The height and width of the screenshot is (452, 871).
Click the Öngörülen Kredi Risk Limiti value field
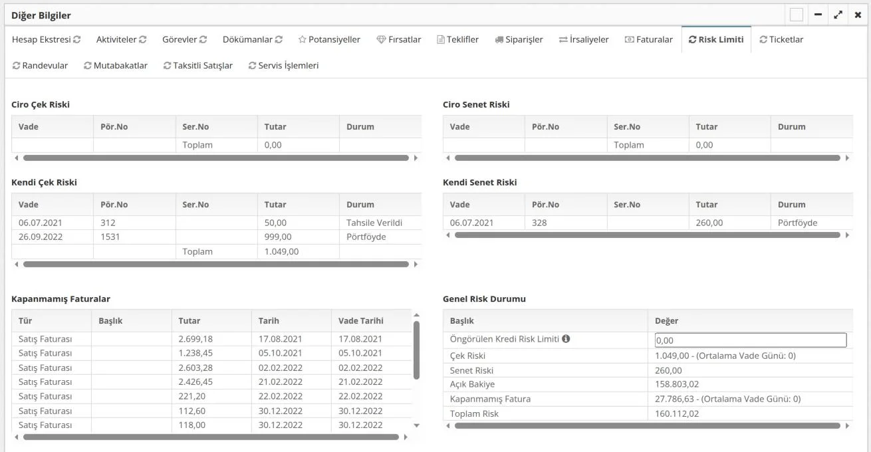click(x=751, y=340)
